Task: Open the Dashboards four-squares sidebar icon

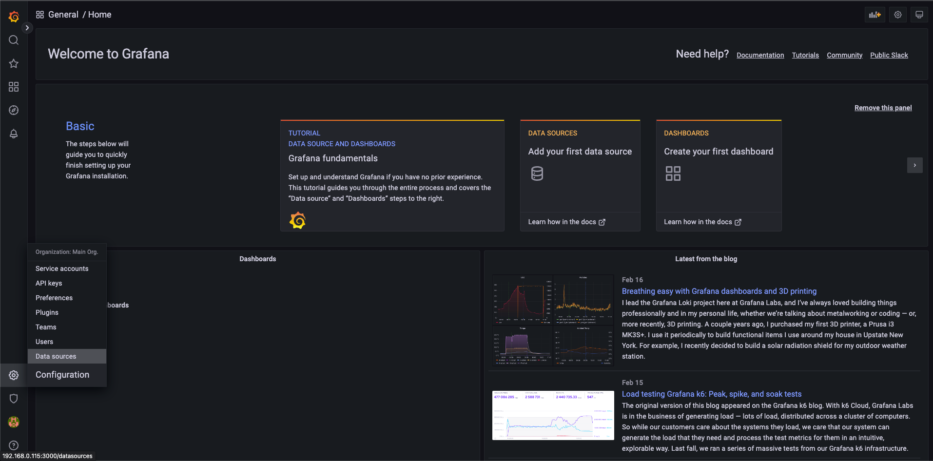Action: pos(14,87)
